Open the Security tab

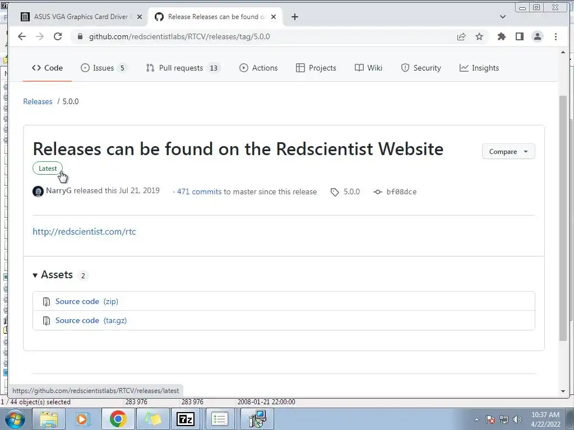click(421, 68)
